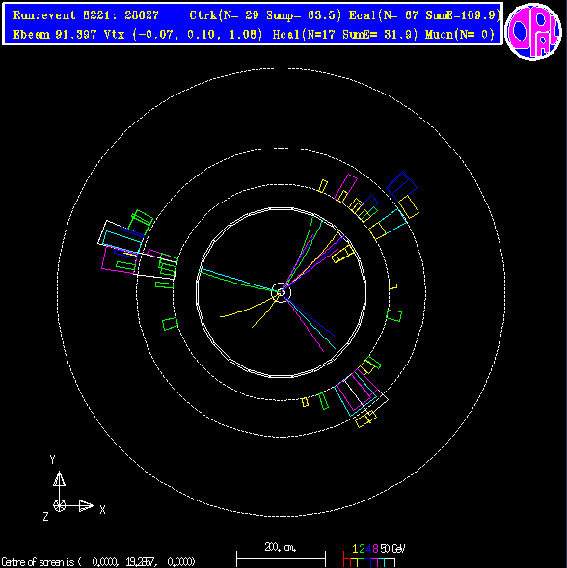567x568 pixels.
Task: Click the magenta 8 GeV legend value
Action: click(375, 549)
